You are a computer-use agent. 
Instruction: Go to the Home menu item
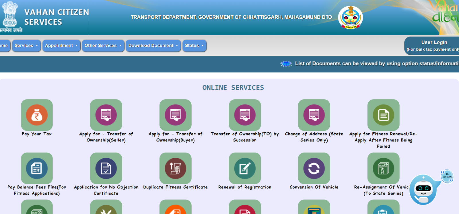(5, 46)
